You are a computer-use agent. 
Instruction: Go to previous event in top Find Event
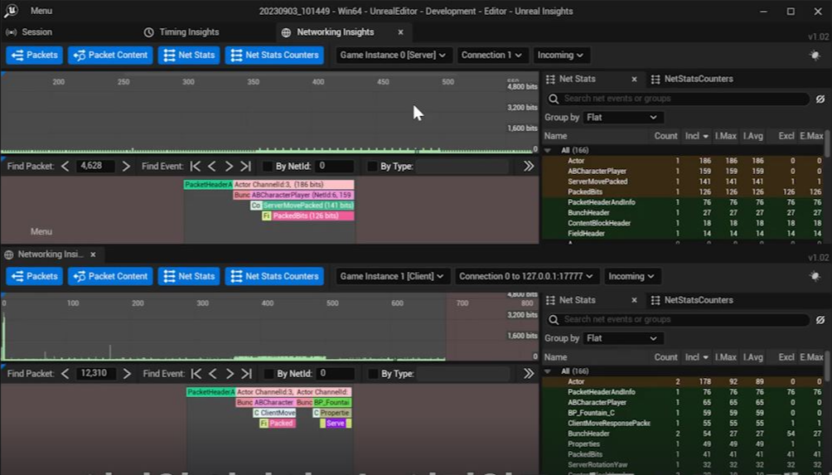point(211,166)
